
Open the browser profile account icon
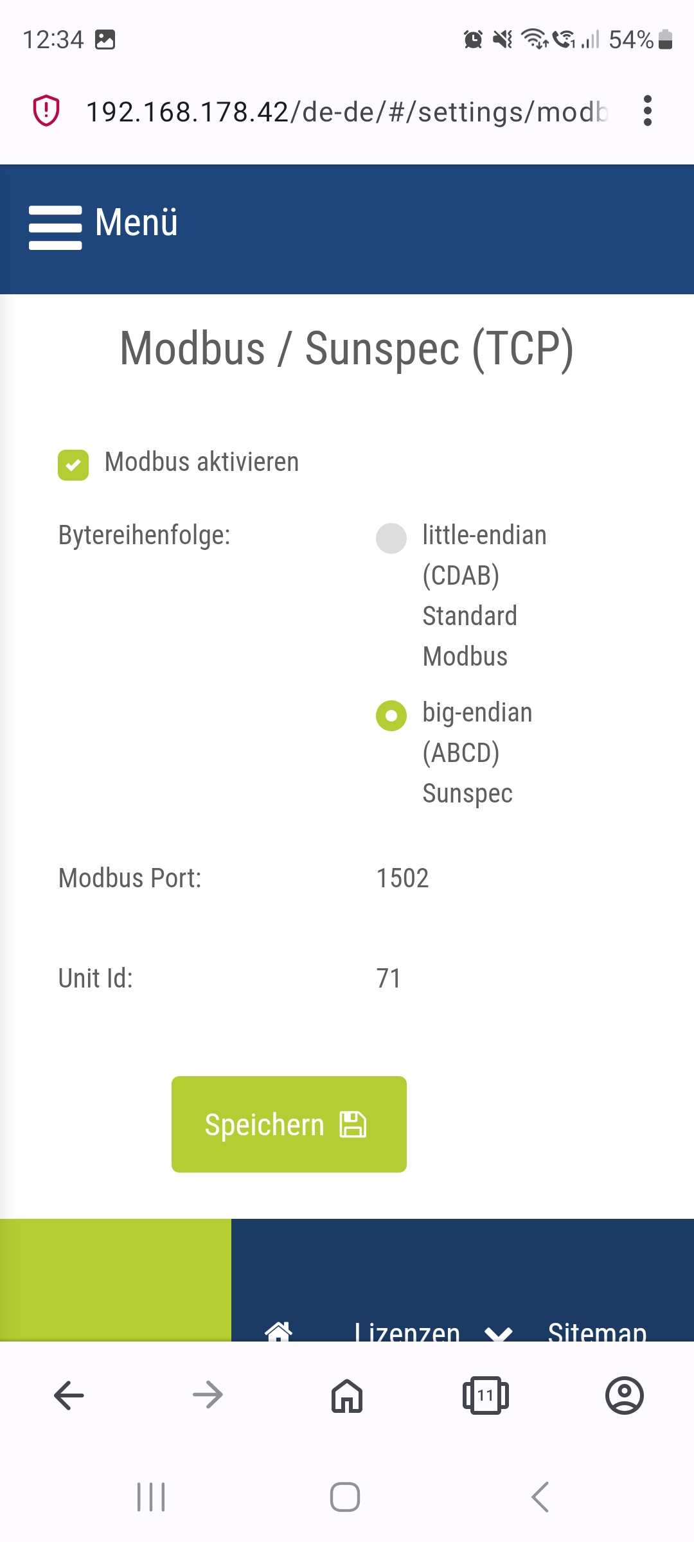pyautogui.click(x=624, y=1396)
